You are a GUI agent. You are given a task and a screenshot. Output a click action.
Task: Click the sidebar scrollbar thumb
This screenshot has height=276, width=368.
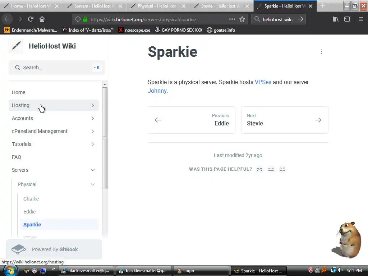pyautogui.click(x=105, y=138)
